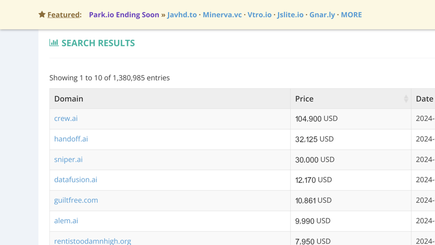Click the Domain column header
435x245 pixels.
[x=170, y=99]
